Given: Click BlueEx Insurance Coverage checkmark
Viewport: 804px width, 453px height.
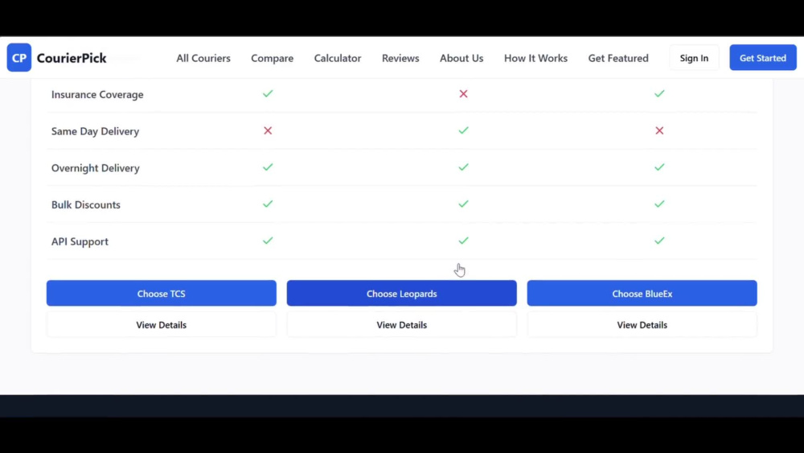Looking at the screenshot, I should 659,94.
